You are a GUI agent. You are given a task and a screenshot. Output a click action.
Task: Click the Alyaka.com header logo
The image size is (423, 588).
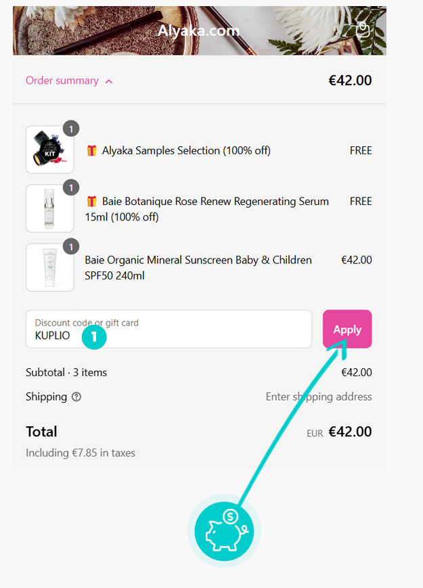(199, 30)
